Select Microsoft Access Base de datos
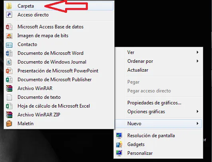 pyautogui.click(x=59, y=27)
